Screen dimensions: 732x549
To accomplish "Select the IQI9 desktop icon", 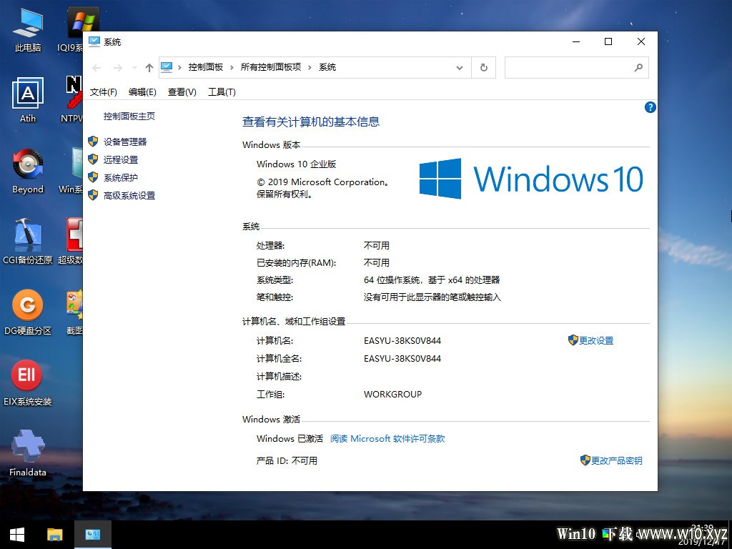I will point(71,30).
